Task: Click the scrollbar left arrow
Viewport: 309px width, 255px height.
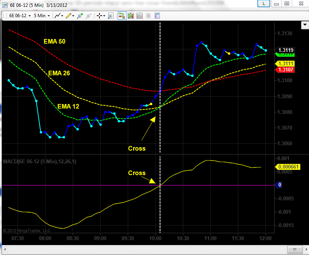Action: (5, 250)
